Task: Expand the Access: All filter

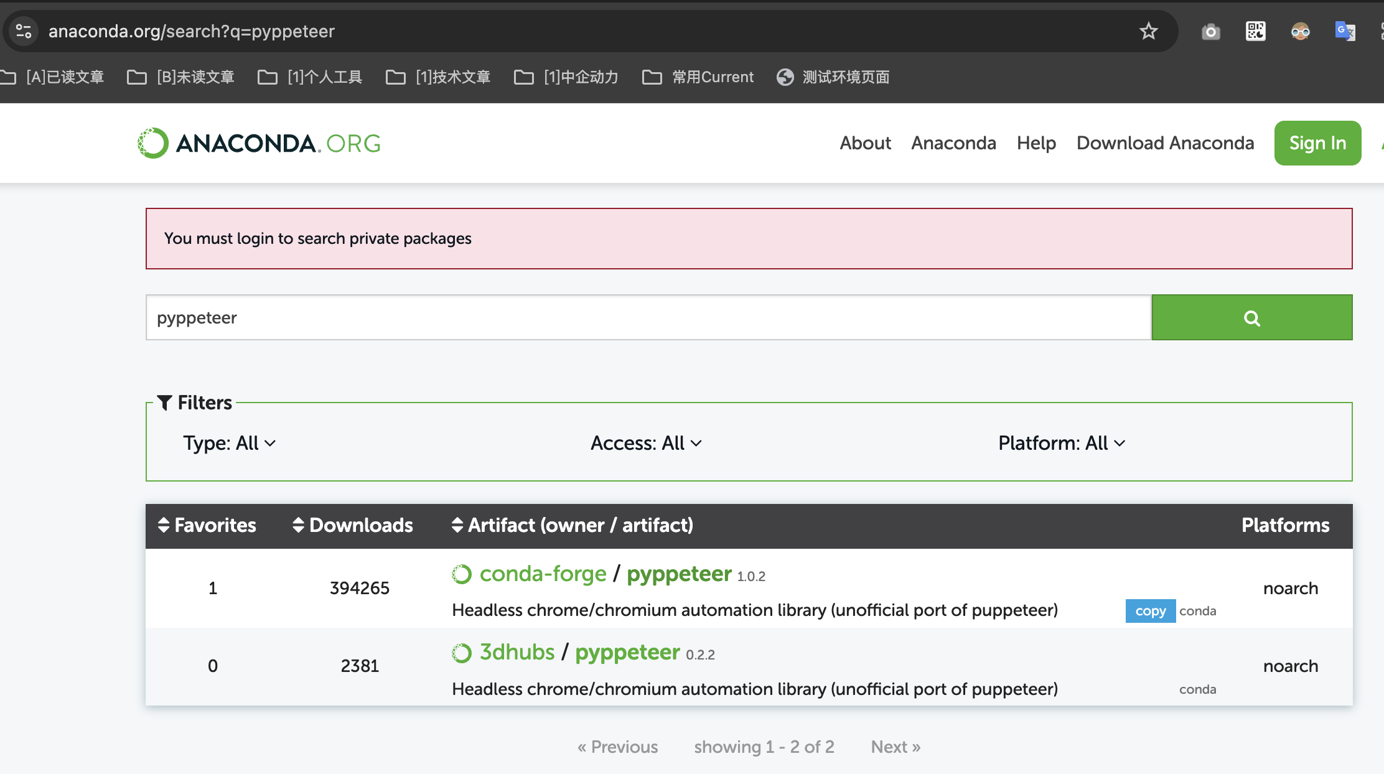Action: 646,443
